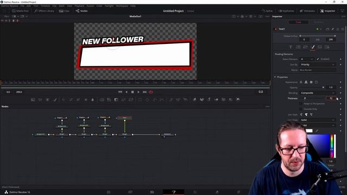Open the viewer options three-dot menu
This screenshot has height=195, width=347.
click(267, 16)
